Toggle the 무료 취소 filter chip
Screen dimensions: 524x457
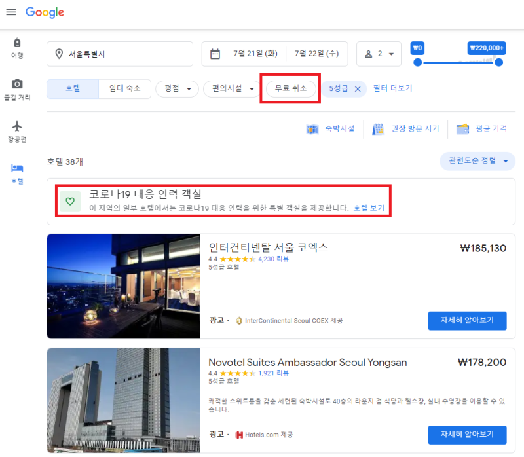click(291, 89)
